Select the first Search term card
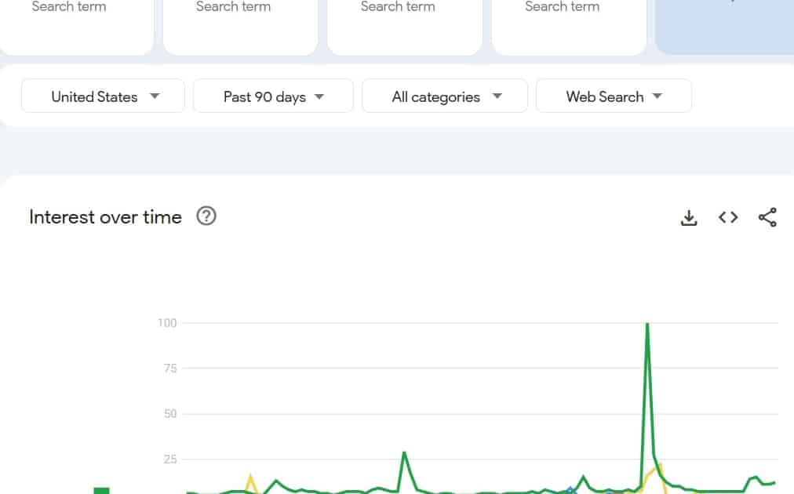This screenshot has width=794, height=494. (x=76, y=25)
